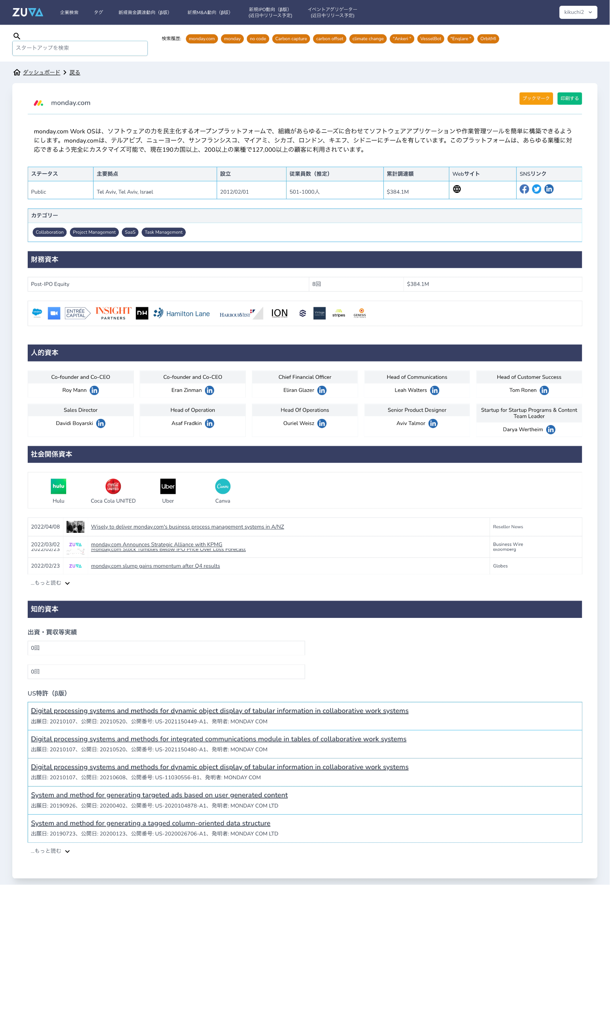
Task: Click the Stripes investor logo
Action: [339, 313]
